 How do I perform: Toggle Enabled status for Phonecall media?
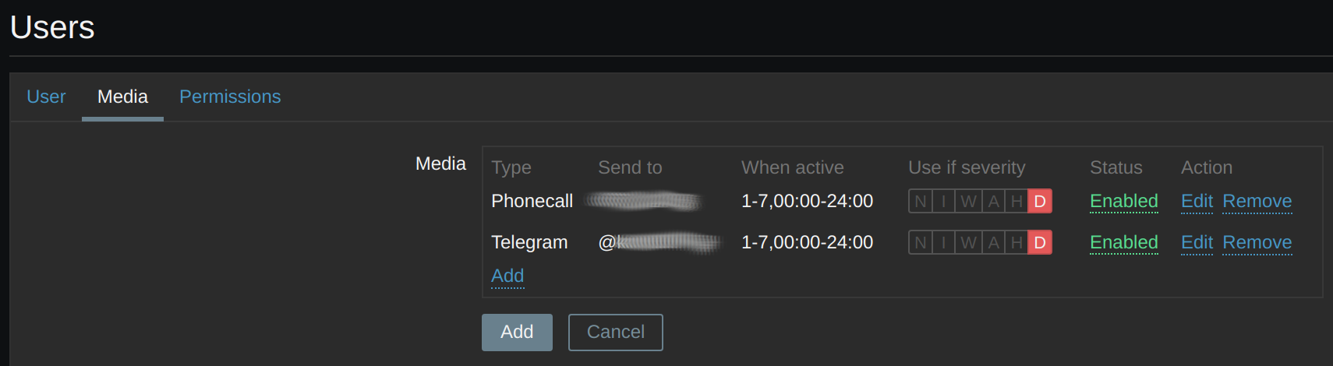[x=1123, y=202]
